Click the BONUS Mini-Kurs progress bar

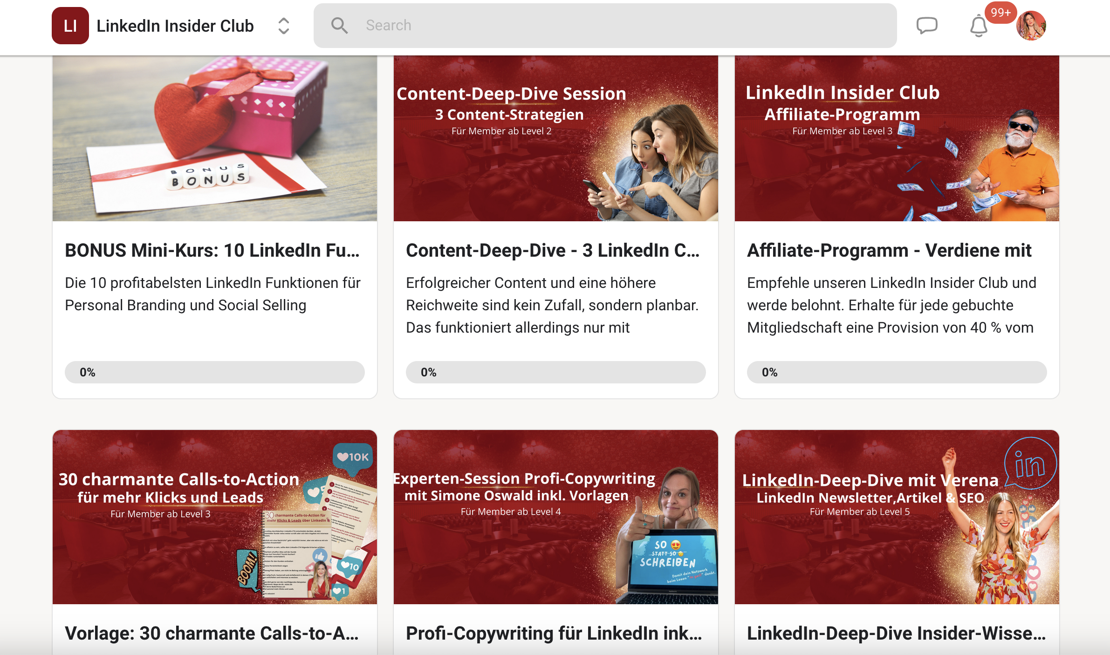[215, 372]
